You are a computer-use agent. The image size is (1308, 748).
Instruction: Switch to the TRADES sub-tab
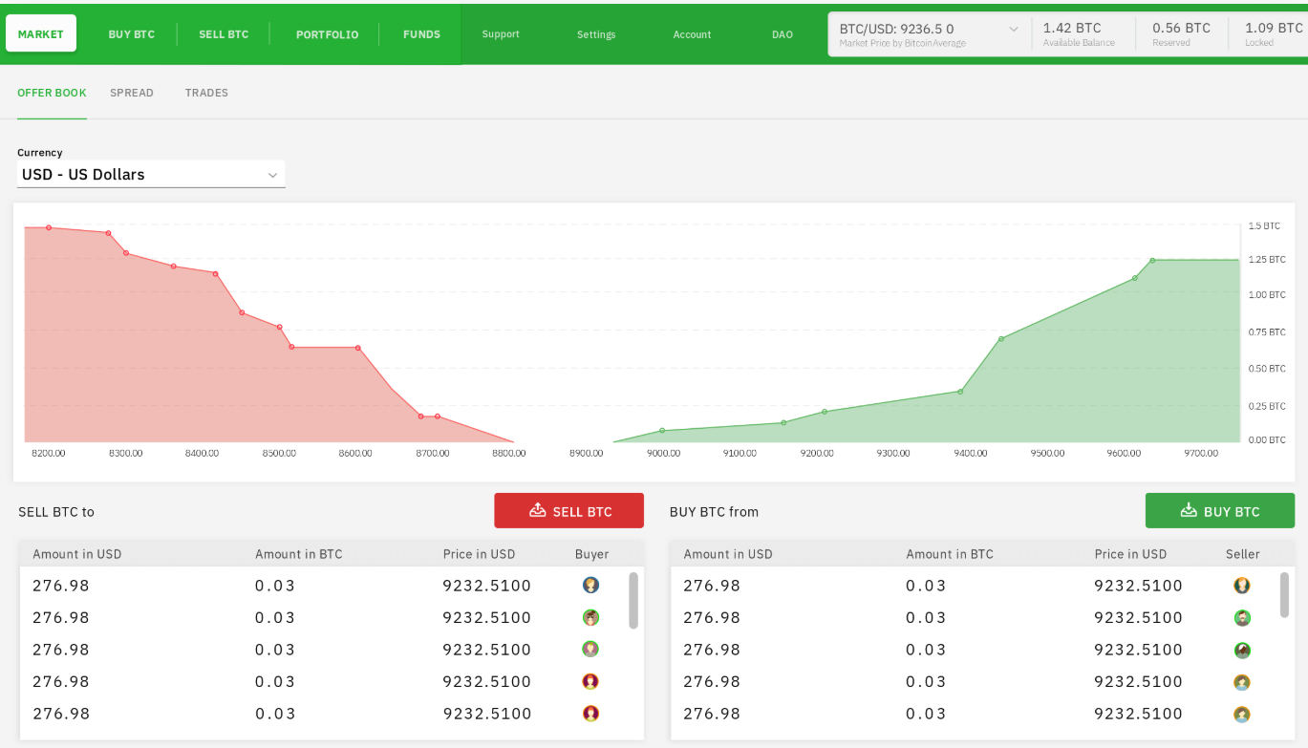click(x=206, y=94)
